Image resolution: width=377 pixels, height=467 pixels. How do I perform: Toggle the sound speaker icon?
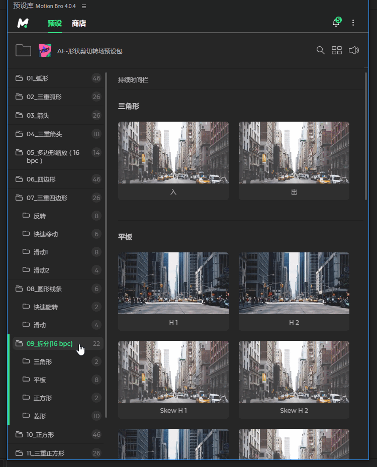point(354,50)
